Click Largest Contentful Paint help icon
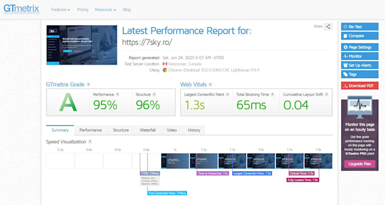This screenshot has height=205, width=385. (228, 94)
